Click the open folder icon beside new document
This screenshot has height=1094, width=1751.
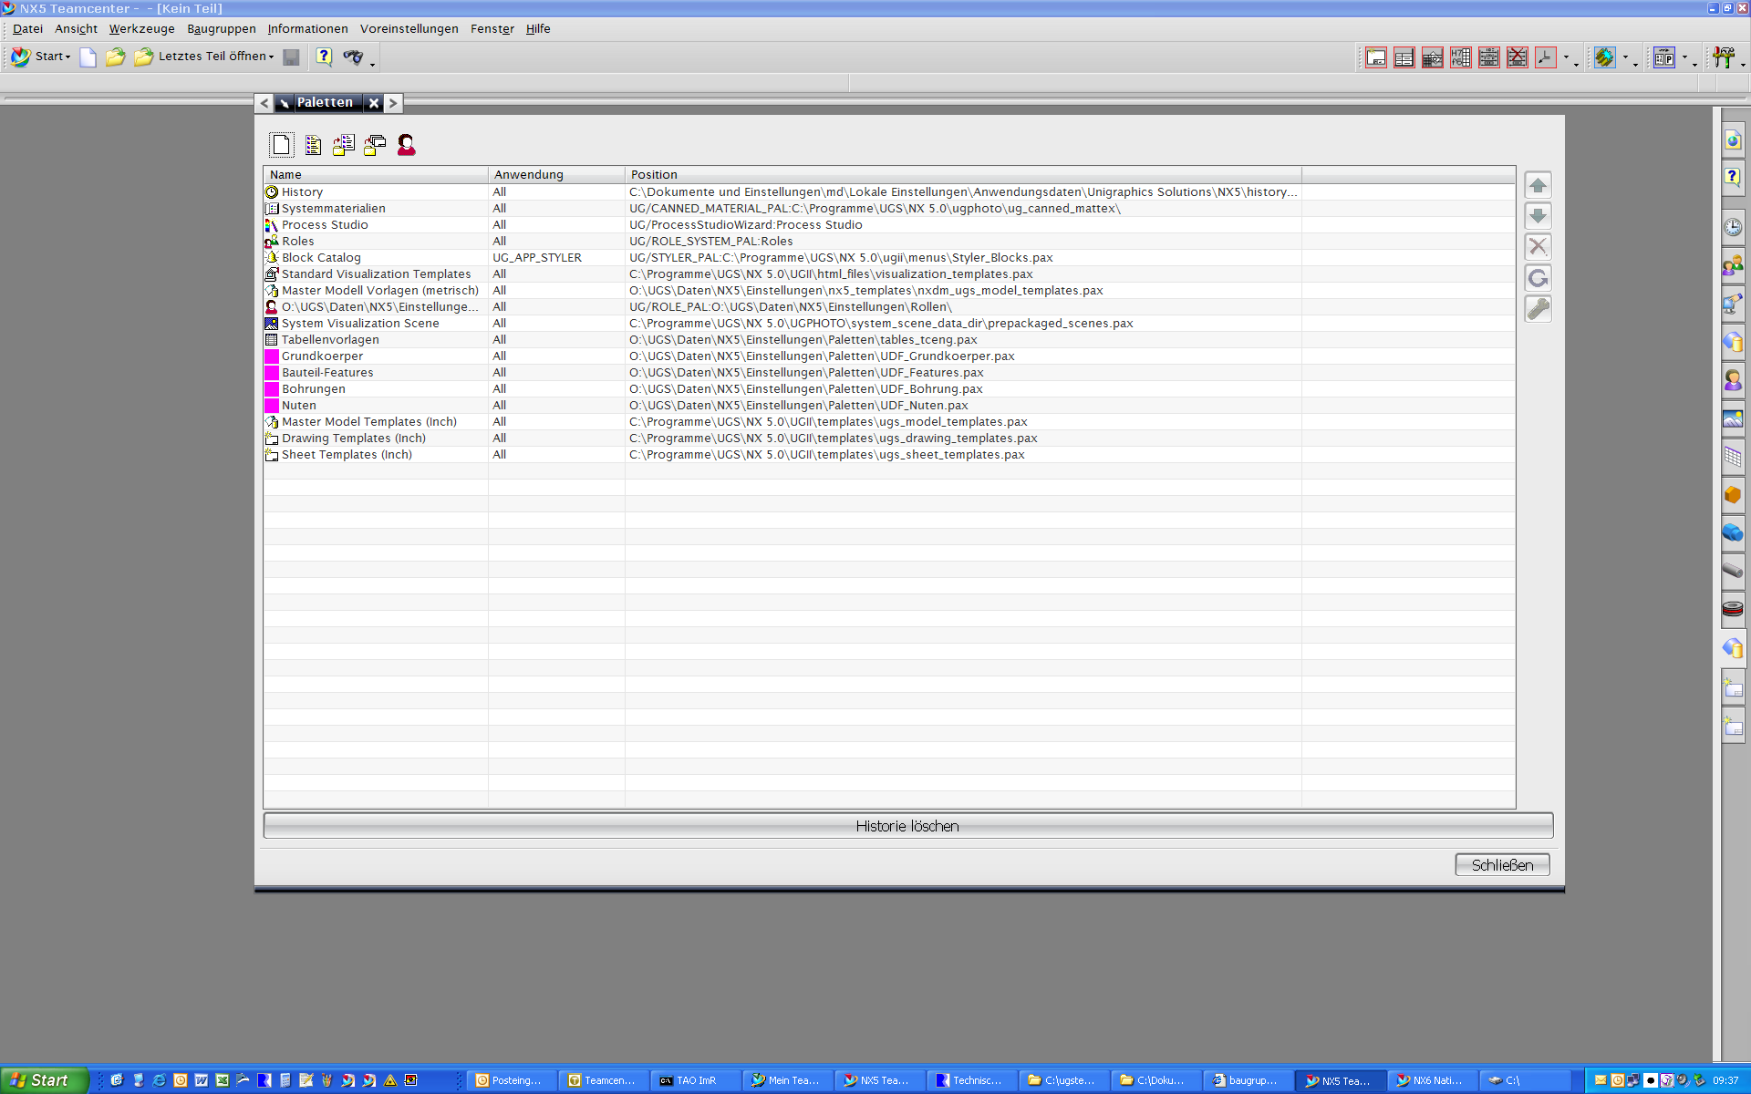pos(115,57)
